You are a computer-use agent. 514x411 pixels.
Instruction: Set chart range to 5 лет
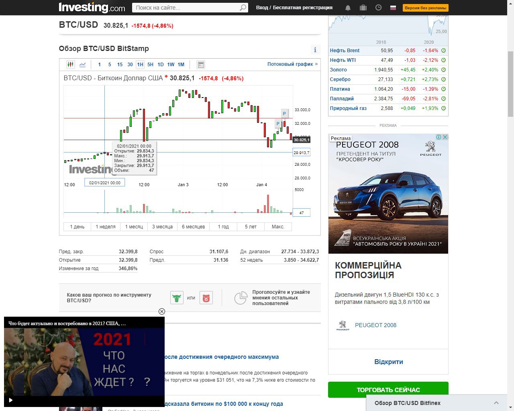(251, 227)
